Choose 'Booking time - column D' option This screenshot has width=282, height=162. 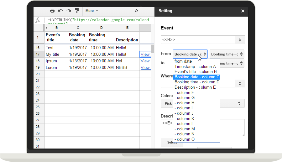(x=197, y=82)
